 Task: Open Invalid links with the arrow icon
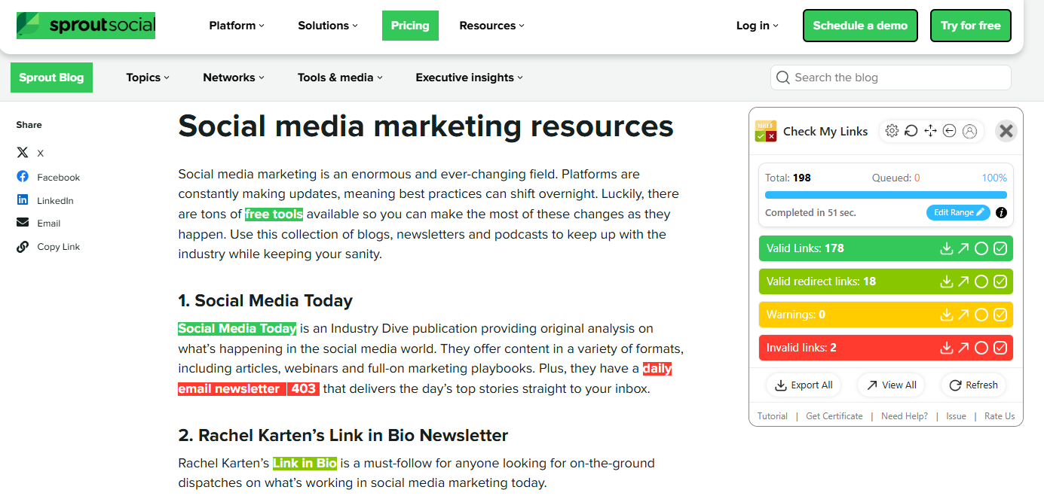[963, 348]
